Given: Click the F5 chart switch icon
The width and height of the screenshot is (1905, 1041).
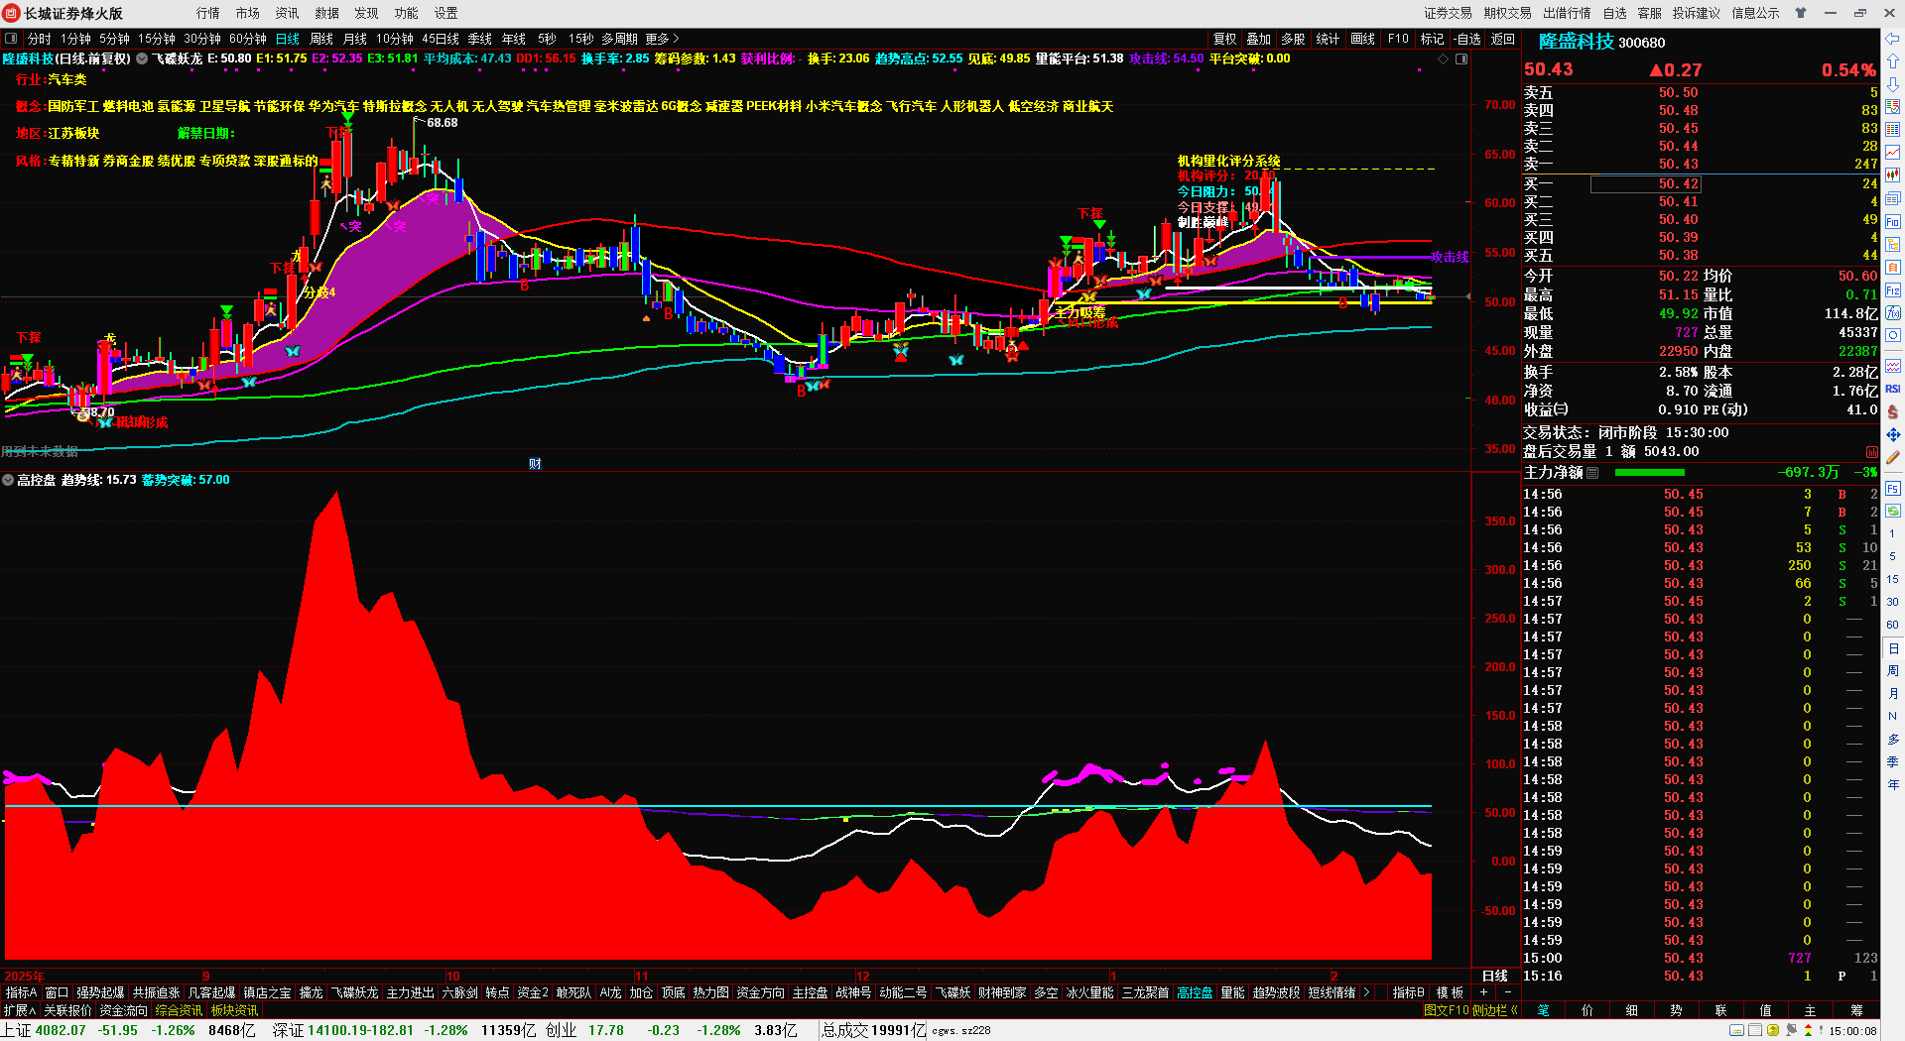Looking at the screenshot, I should (x=1893, y=489).
